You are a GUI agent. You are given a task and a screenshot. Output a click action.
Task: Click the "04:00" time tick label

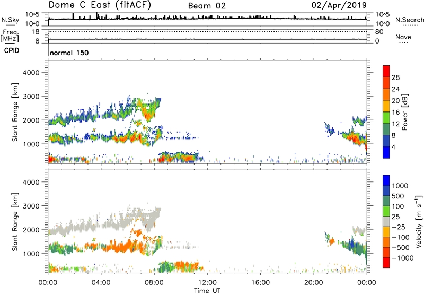[101, 283]
